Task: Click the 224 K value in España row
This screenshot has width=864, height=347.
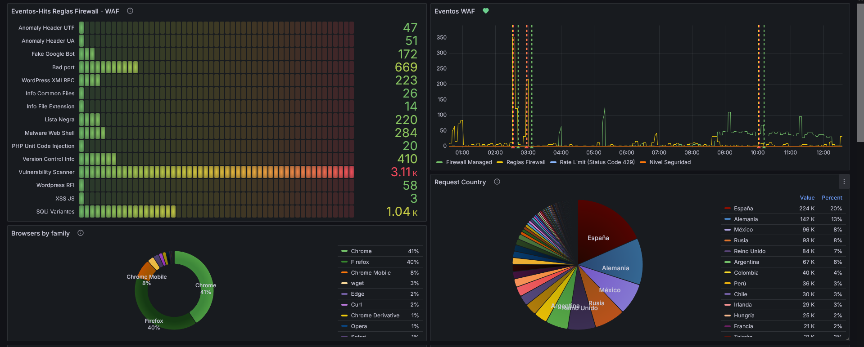Action: pyautogui.click(x=807, y=209)
